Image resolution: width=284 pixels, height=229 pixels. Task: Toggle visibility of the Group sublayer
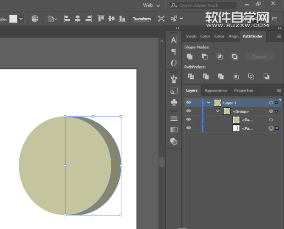coord(189,111)
